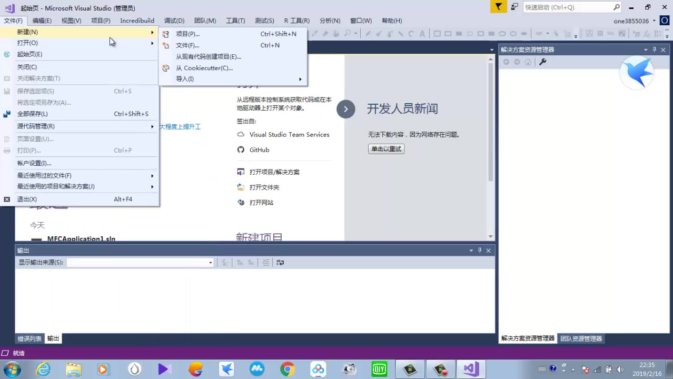Viewport: 673px width, 379px height.
Task: Click 打开项目/解决方案 link
Action: [274, 172]
